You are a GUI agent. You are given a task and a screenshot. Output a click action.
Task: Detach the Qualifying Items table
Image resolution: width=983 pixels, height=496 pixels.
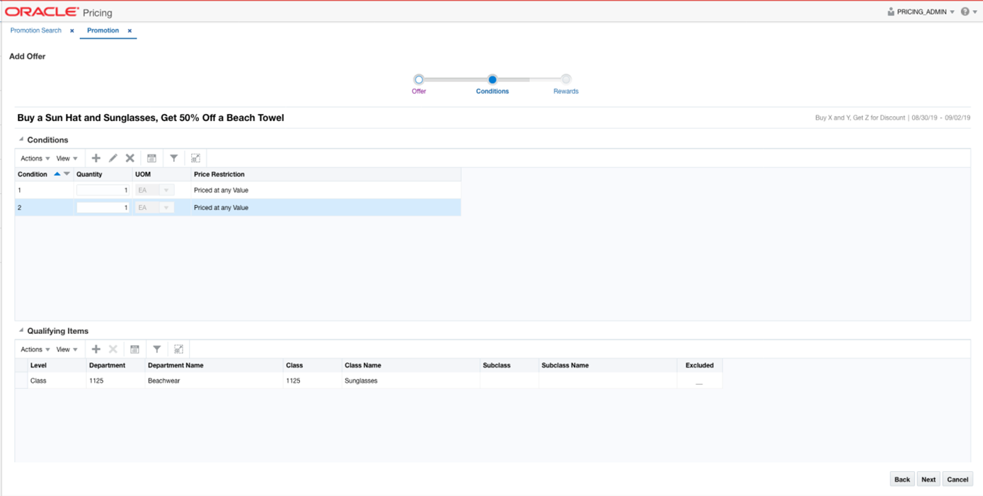click(178, 350)
